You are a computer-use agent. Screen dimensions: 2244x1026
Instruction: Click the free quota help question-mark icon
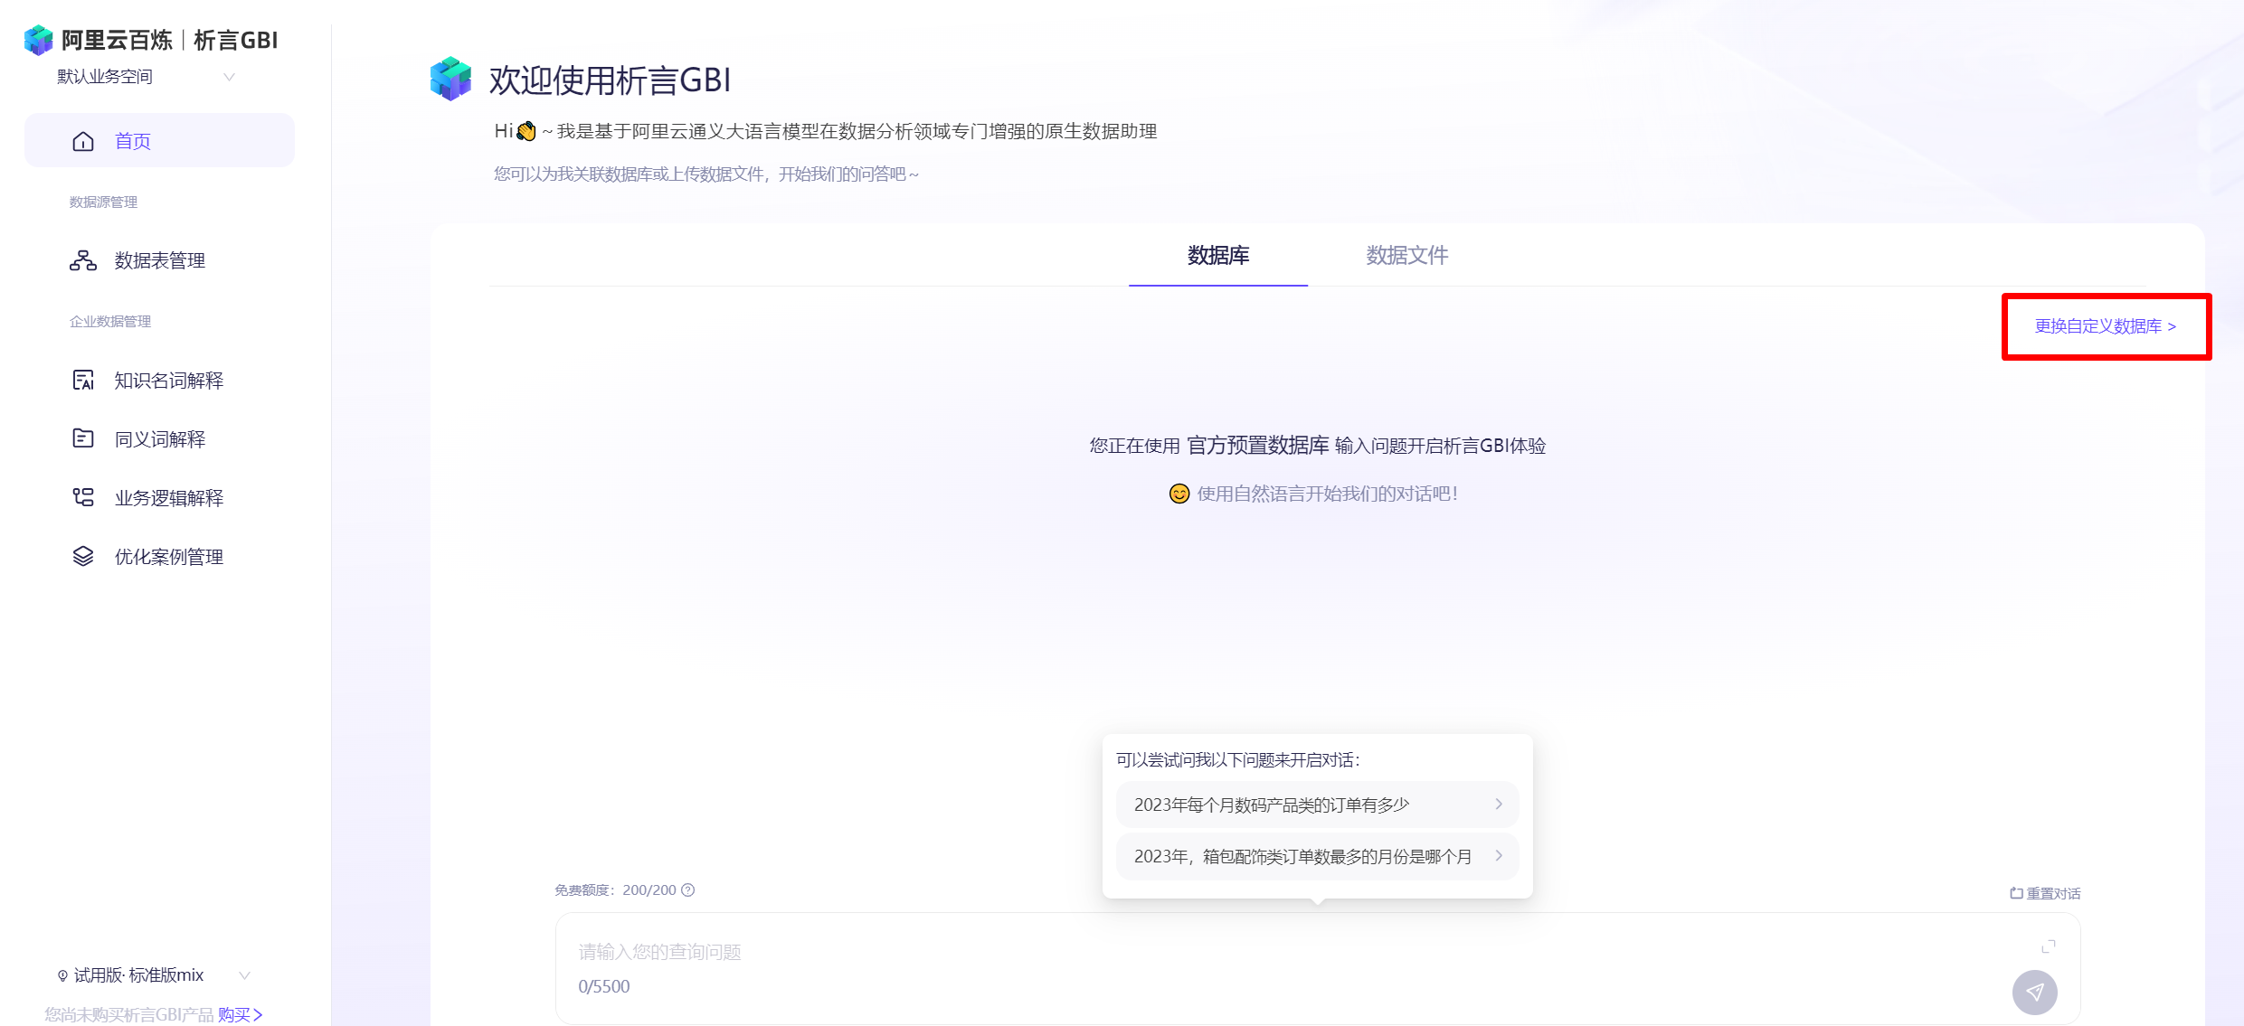point(688,890)
